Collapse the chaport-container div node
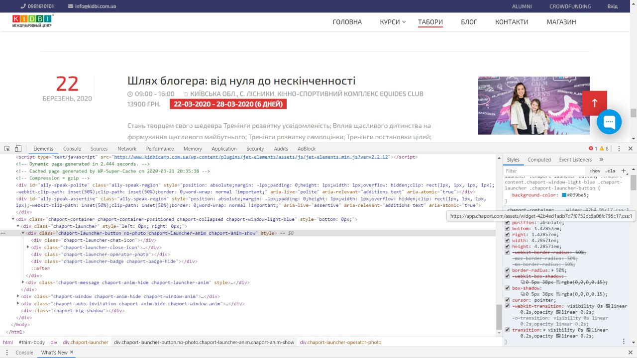The width and height of the screenshot is (637, 358). 13,219
